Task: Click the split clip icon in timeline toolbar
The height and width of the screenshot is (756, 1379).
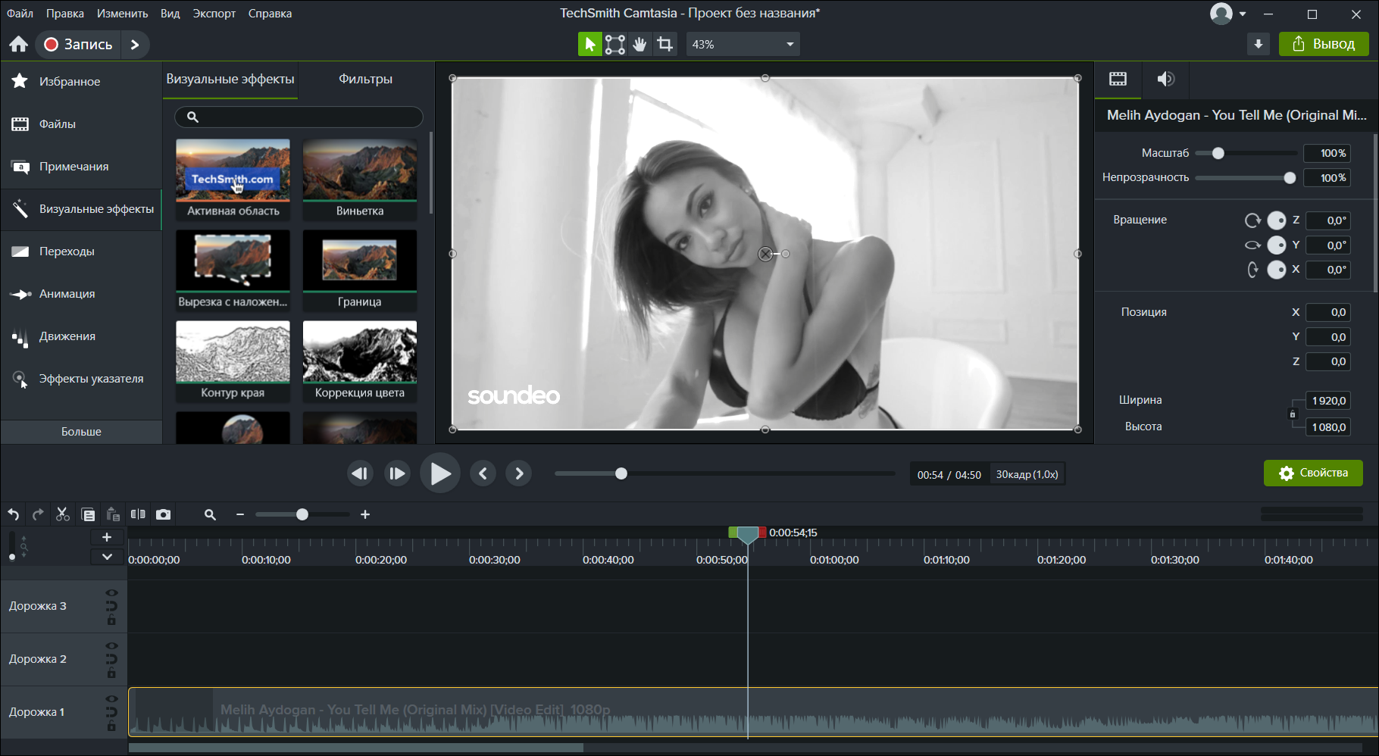Action: pos(138,514)
